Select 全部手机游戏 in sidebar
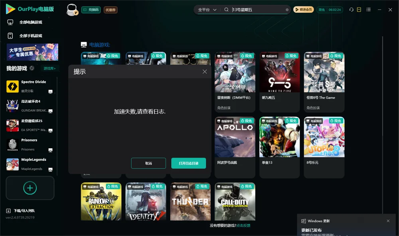Image resolution: width=399 pixels, height=236 pixels. click(31, 35)
